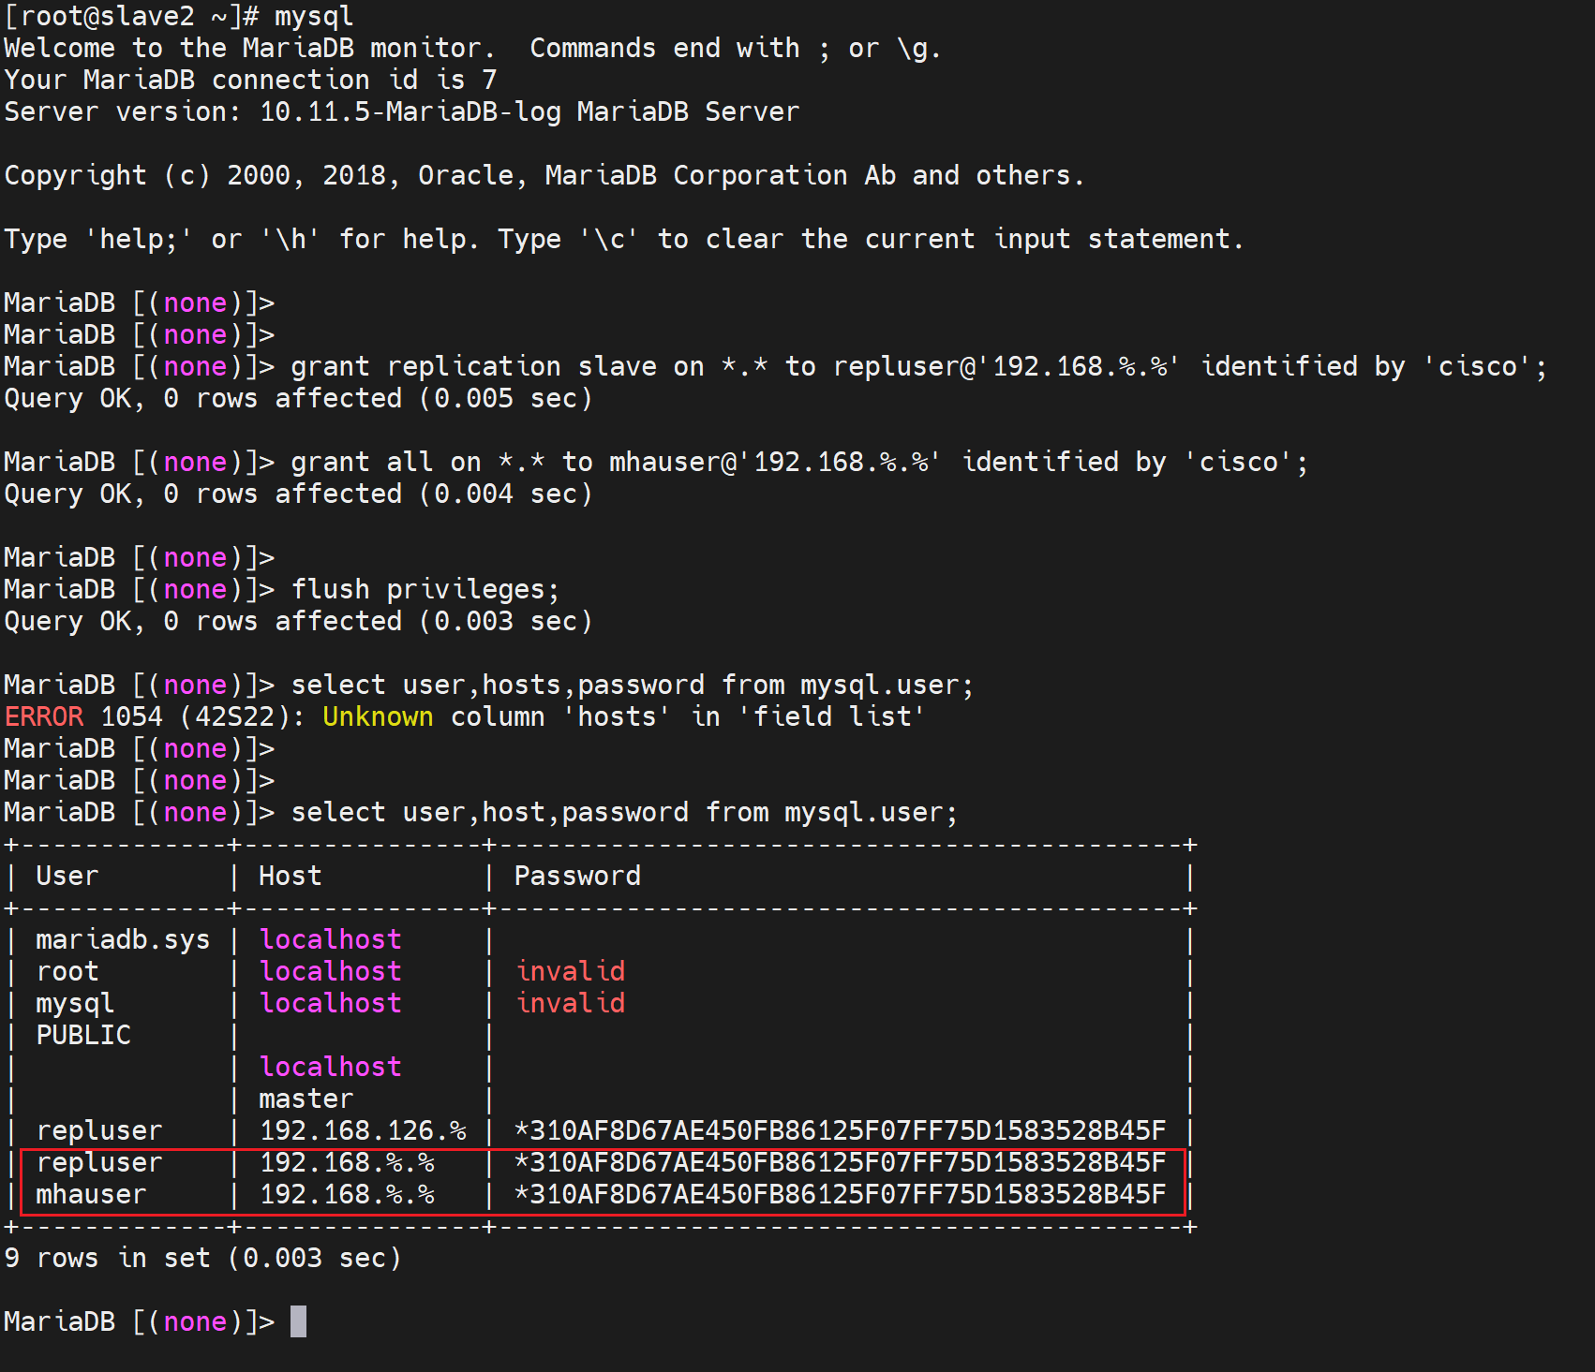Screen dimensions: 1595x1372
Task: Click the 9 rows in set line
Action: coord(202,1258)
